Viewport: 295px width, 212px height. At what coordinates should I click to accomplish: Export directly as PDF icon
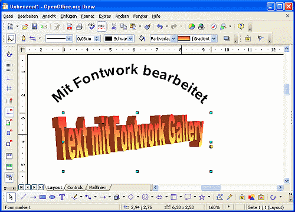point(70,26)
